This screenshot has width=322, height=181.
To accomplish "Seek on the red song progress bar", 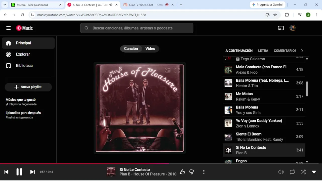I will point(161,164).
